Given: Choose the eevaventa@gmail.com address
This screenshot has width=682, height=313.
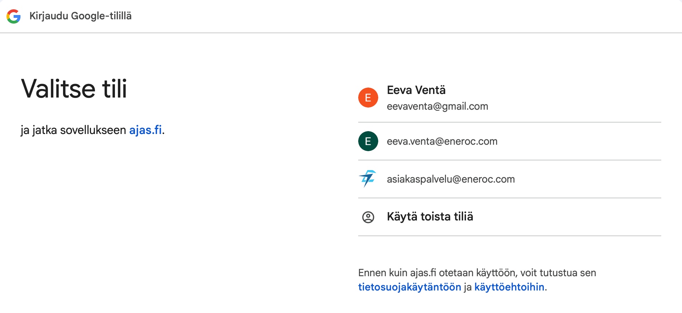Looking at the screenshot, I should [x=437, y=106].
